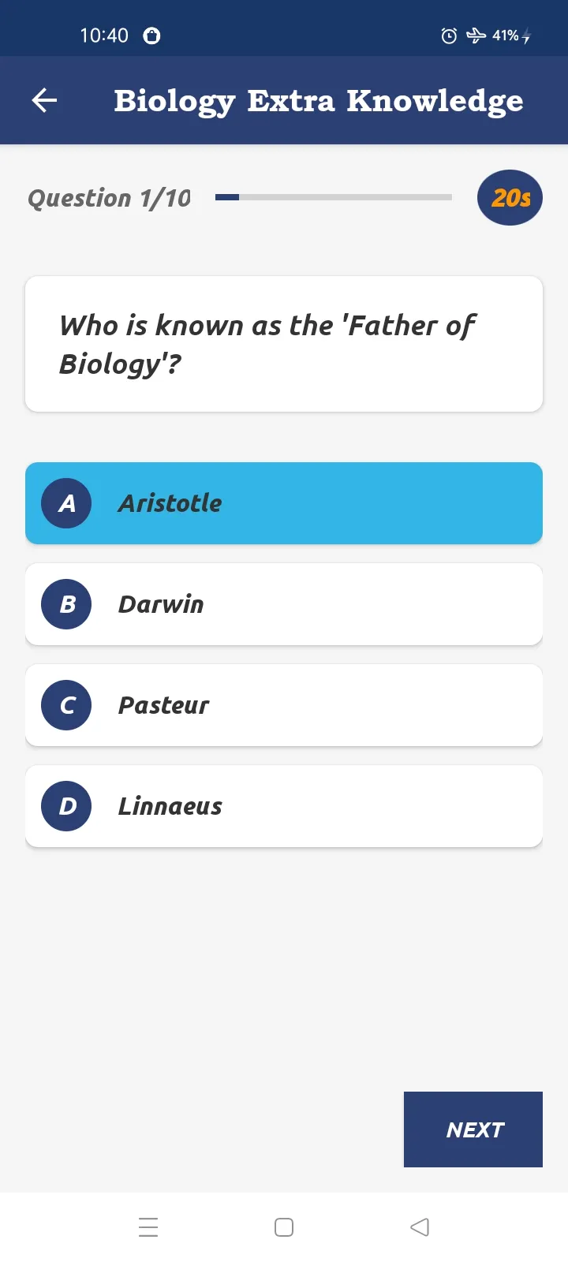
Task: Select the B letter circle
Action: [66, 604]
